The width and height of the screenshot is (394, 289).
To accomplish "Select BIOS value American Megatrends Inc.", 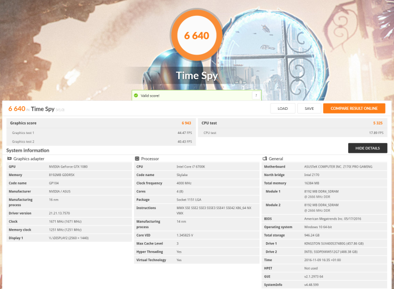I will pyautogui.click(x=333, y=219).
